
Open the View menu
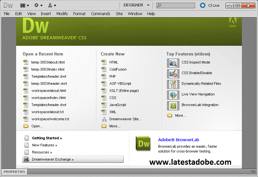31,14
